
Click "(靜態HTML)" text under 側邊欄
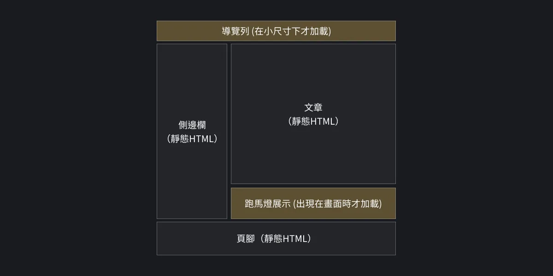[192, 139]
